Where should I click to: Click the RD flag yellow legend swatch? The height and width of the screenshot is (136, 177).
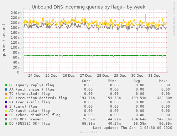6,98
